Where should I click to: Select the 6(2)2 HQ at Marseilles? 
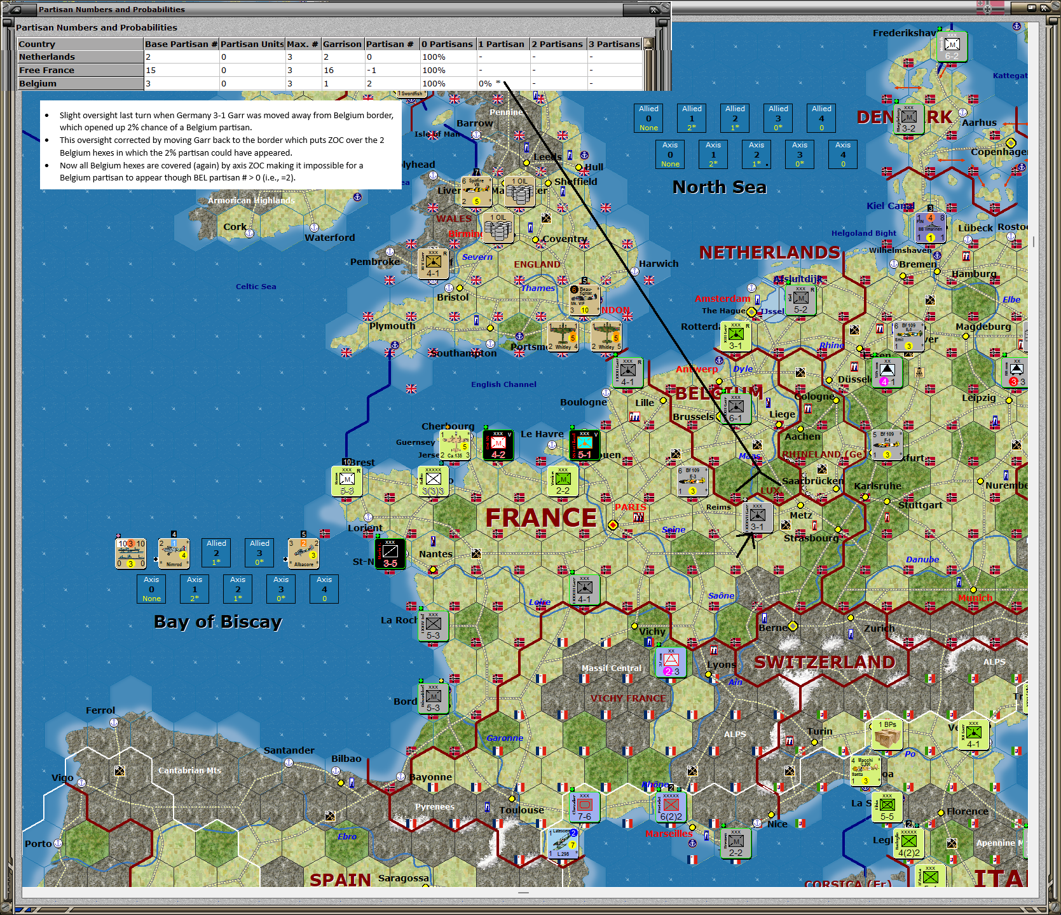tap(671, 807)
